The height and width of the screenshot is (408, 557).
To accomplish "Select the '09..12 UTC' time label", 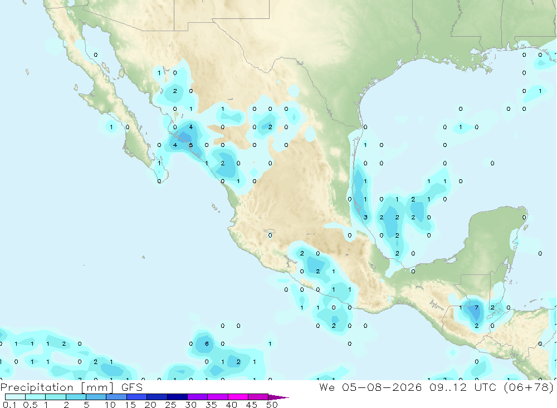I will click(462, 387).
